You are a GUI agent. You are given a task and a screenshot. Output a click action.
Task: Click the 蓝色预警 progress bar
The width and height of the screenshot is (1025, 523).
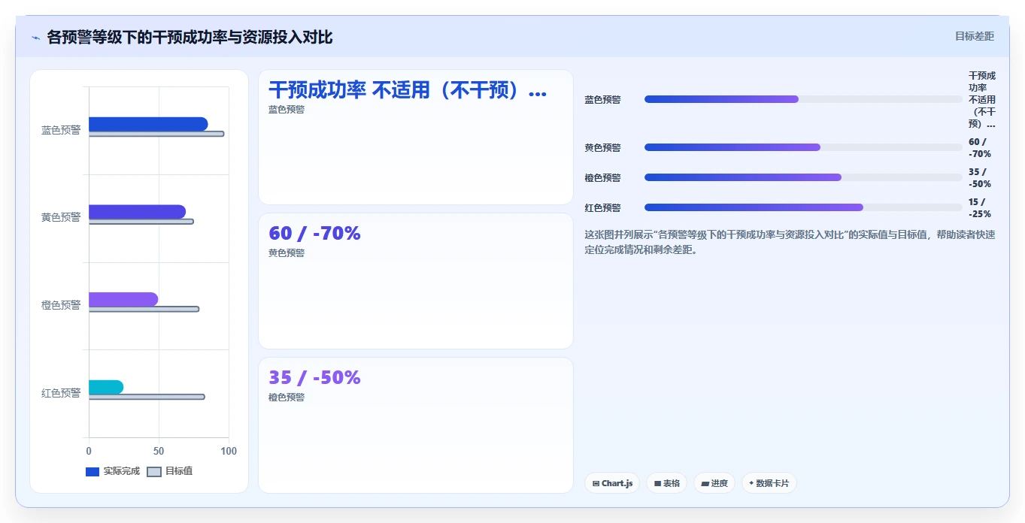803,99
